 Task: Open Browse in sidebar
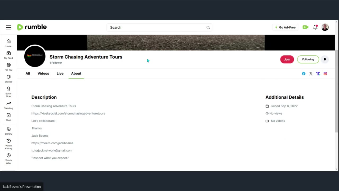(x=8, y=79)
